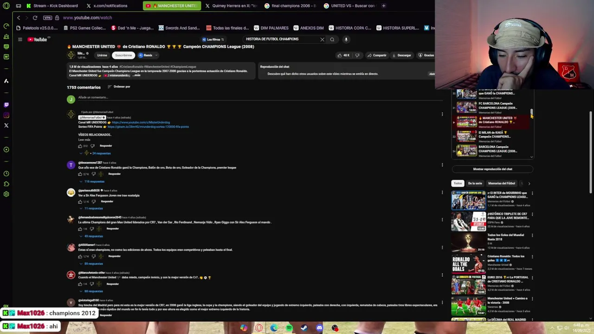This screenshot has height=334, width=594.
Task: Click the Memorias del Fútbol channel avatar
Action: 71,55
